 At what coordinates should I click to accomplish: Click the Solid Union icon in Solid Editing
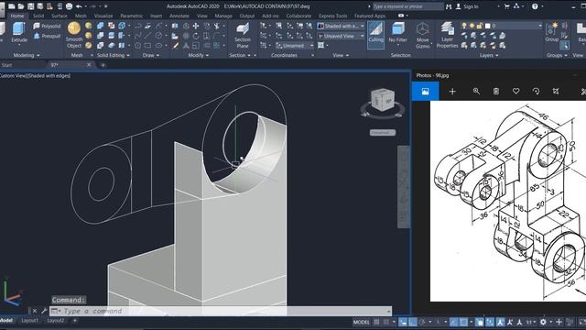tap(101, 26)
